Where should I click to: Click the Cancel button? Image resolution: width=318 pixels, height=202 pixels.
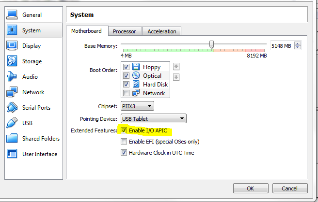pos(290,188)
